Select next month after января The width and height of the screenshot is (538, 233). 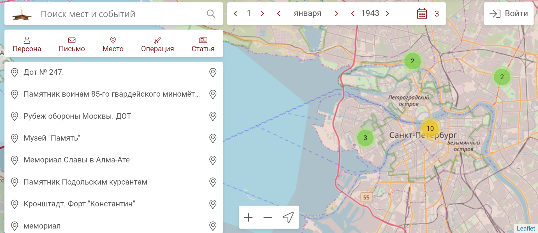click(337, 13)
